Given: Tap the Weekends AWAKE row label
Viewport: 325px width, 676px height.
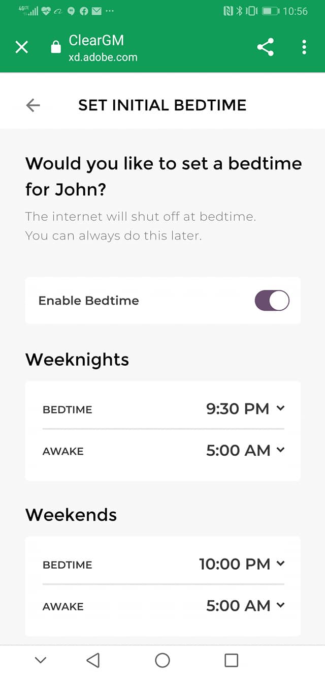Looking at the screenshot, I should coord(63,606).
